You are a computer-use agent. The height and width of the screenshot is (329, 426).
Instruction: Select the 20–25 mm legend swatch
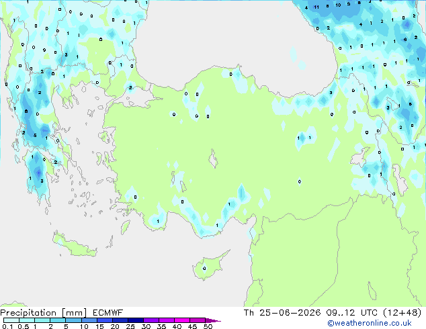(120, 320)
